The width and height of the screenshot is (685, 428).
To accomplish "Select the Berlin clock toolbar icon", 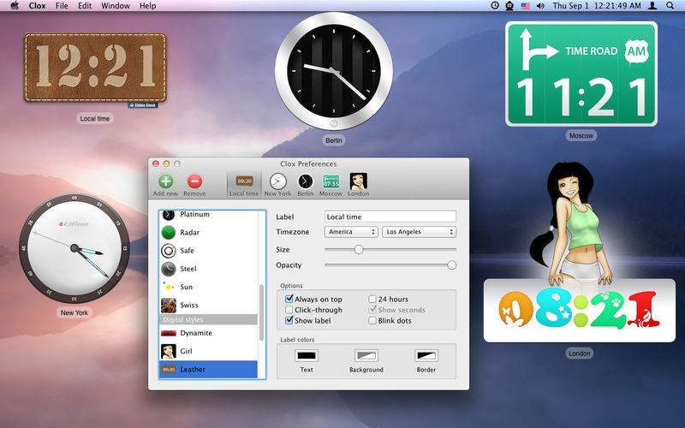I will (305, 181).
